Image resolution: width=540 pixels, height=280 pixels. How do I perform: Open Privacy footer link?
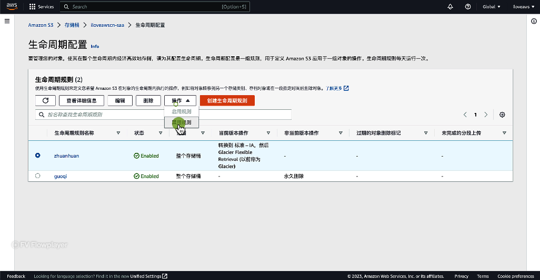[462, 276]
